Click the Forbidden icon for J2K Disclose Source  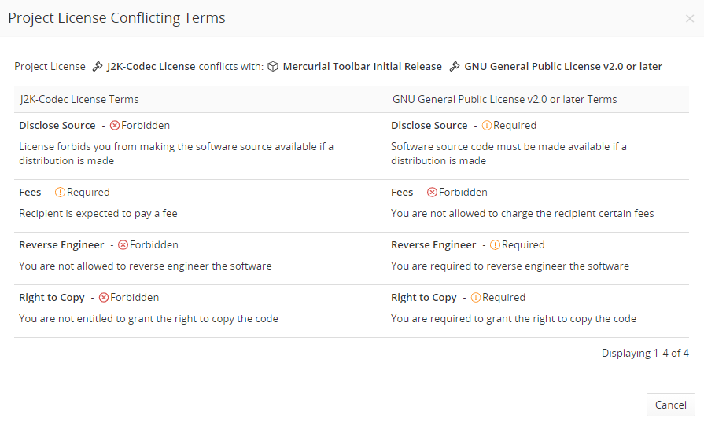pos(115,126)
